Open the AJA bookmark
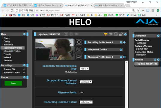Screen dimensions: 161x108 point(22,15)
